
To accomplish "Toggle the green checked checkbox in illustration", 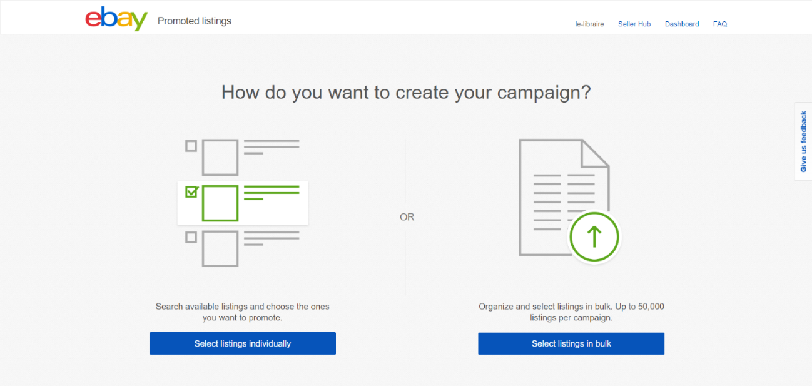I will (x=191, y=191).
